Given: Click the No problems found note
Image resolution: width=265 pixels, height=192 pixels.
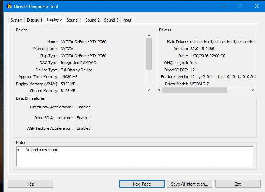Looking at the screenshot, I should [42, 150].
